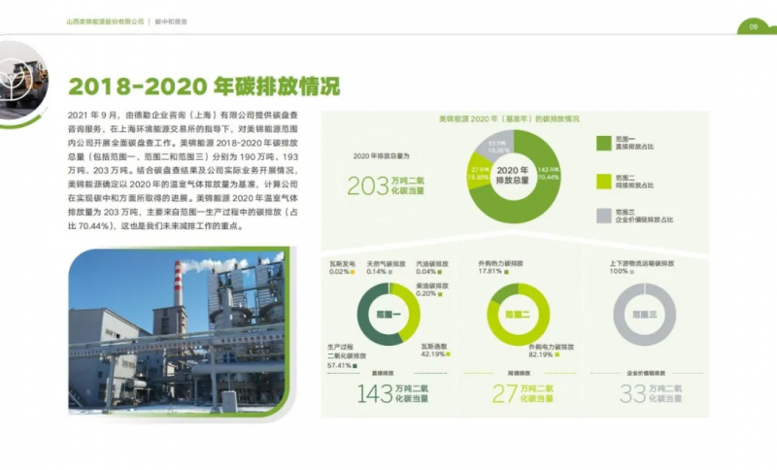Click the 生产过程二氧化碳排放 57.41% label

pyautogui.click(x=347, y=356)
